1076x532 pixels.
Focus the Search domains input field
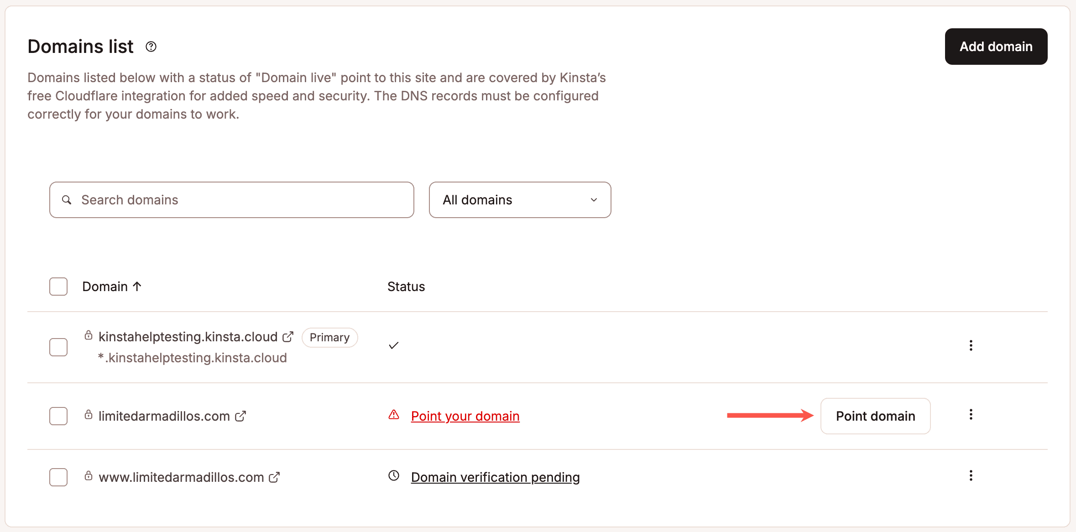pyautogui.click(x=232, y=200)
